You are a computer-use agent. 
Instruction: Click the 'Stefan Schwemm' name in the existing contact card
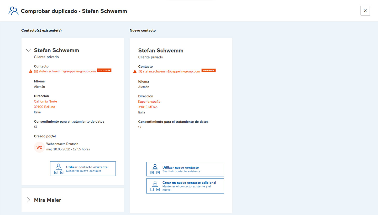click(56, 50)
